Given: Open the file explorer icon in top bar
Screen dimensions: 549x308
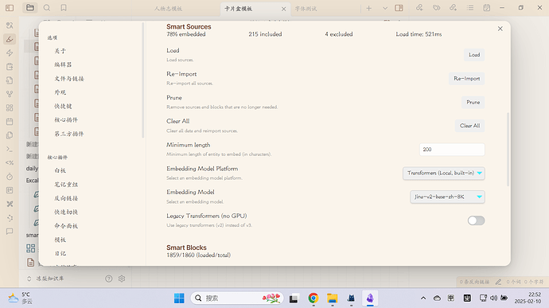Looking at the screenshot, I should point(30,8).
